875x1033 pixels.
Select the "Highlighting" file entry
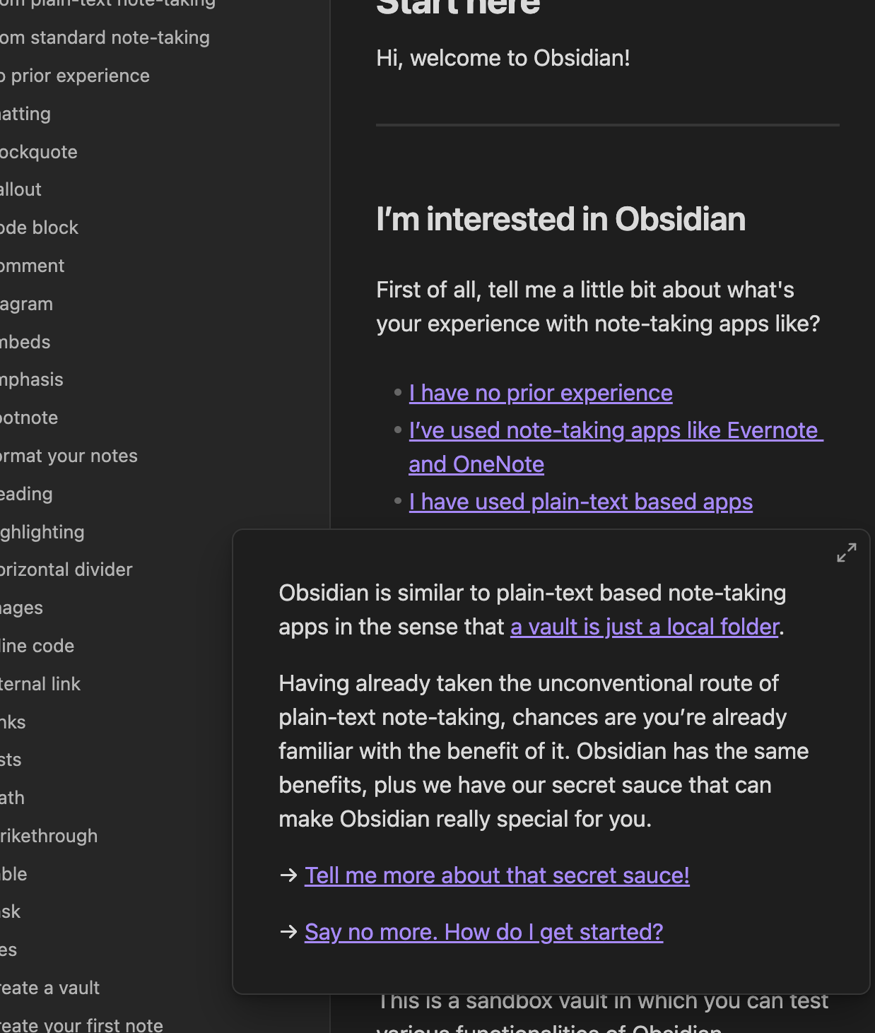pyautogui.click(x=42, y=532)
